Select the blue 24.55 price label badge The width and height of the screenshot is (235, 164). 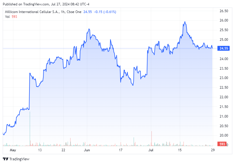click(224, 48)
